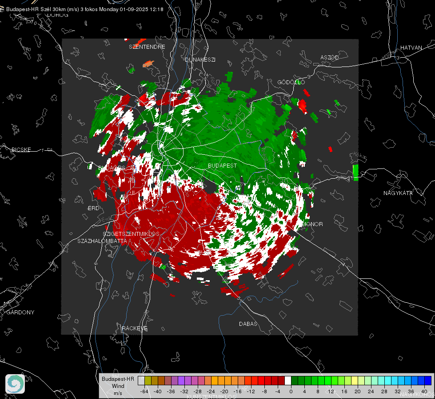Click the m/s unit label in legend
Viewport: 435px width, 399px height.
pos(118,393)
